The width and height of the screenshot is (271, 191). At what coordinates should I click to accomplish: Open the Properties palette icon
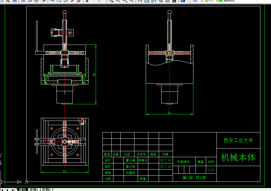coord(140,1)
